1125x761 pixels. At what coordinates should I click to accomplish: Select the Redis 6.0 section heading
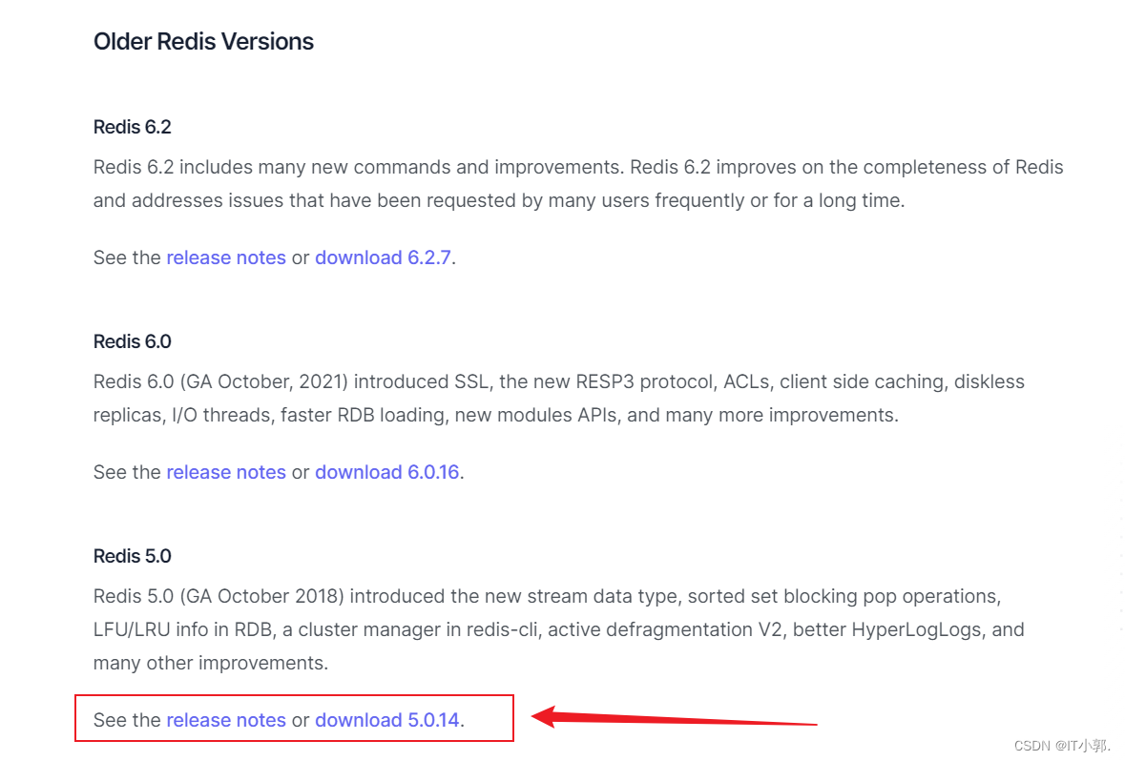[x=133, y=341]
